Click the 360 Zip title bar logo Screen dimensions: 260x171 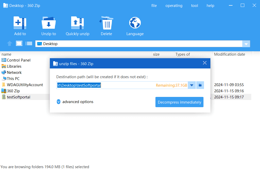5,5
